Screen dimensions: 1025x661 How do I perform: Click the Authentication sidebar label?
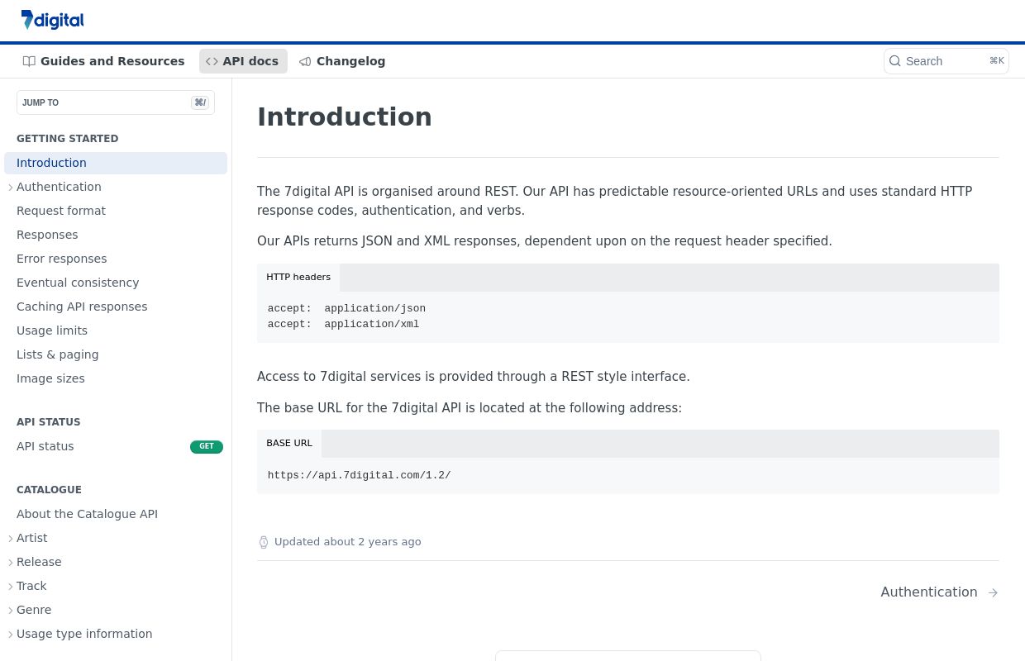pos(59,187)
